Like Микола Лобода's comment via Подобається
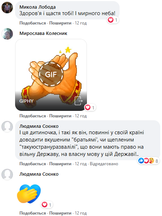Image resolution: width=162 pixels, height=216 pixels. [x=33, y=23]
